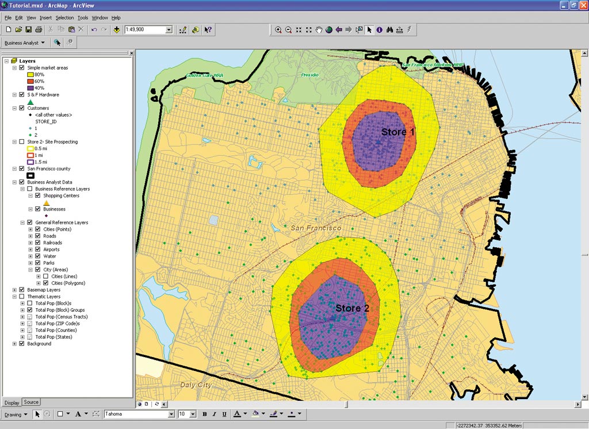Click the Full Extent globe icon
589x429 pixels.
[x=329, y=30]
